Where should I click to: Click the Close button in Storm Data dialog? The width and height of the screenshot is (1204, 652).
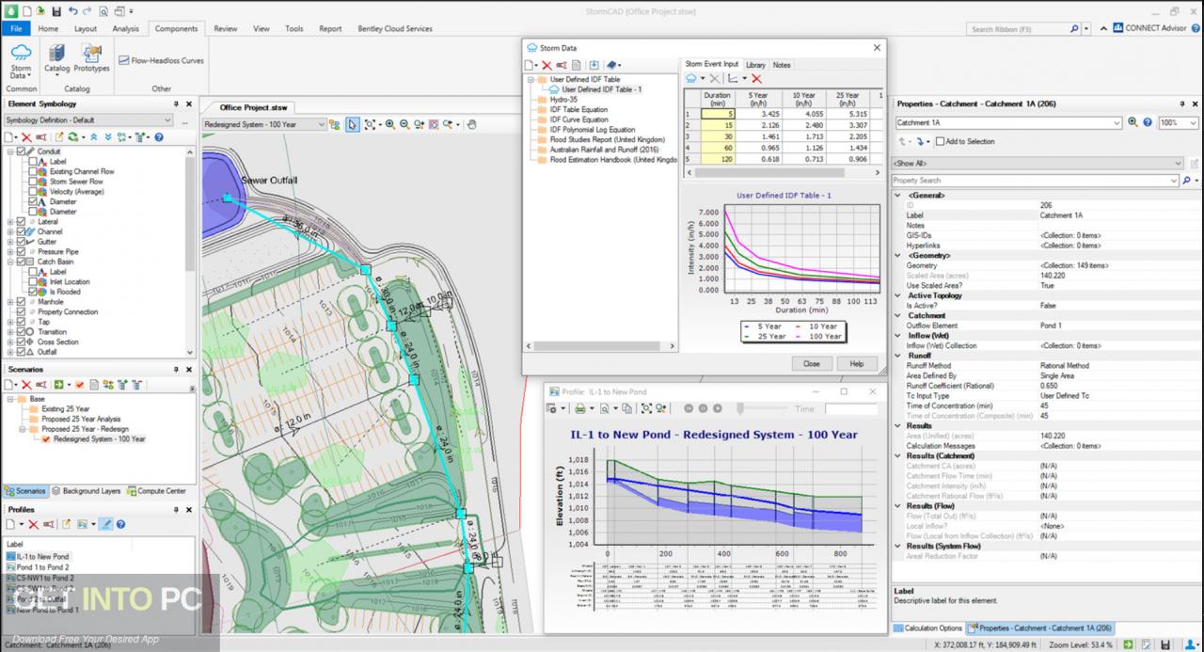(x=811, y=363)
